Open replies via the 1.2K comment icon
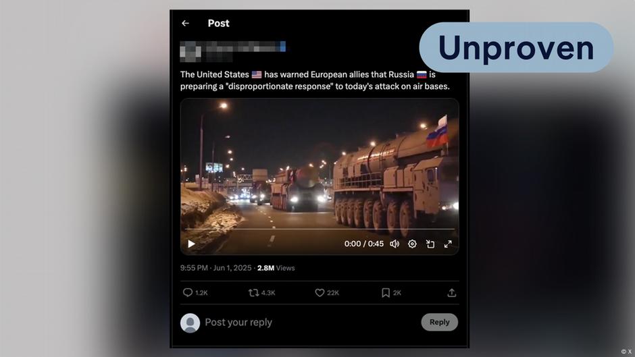 click(188, 293)
